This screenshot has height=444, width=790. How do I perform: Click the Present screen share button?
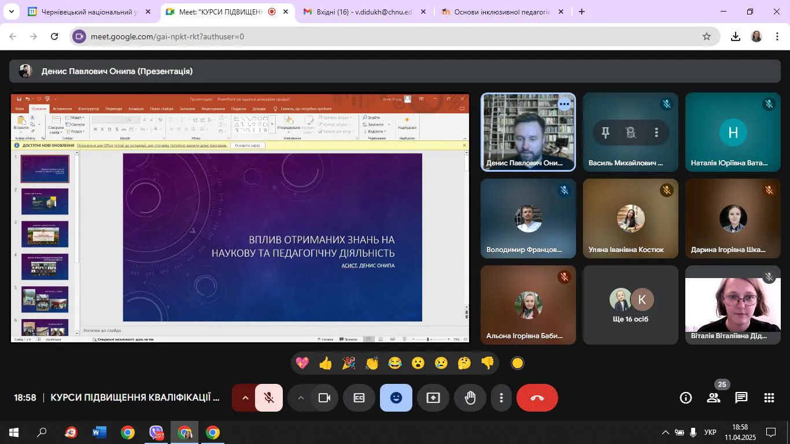(x=433, y=398)
